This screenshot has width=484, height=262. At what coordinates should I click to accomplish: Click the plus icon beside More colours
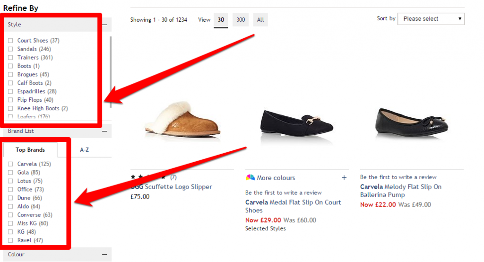(344, 178)
